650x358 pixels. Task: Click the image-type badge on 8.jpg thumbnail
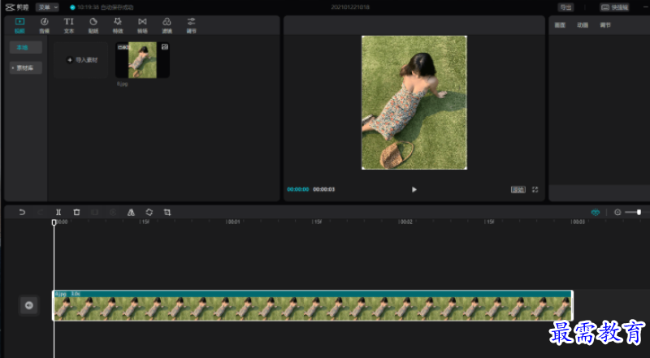tap(165, 47)
